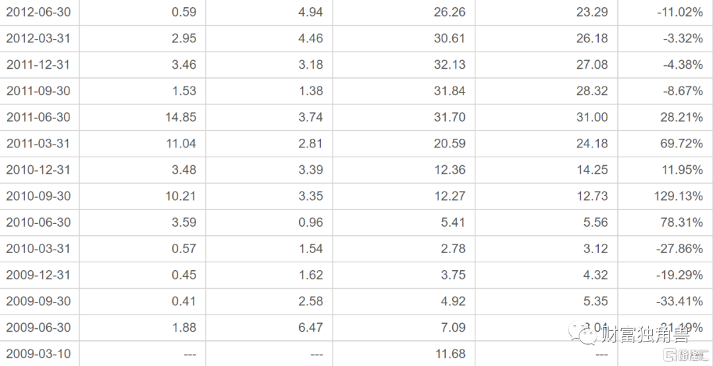Select the -33.41% cell
The width and height of the screenshot is (713, 366).
[x=665, y=301]
